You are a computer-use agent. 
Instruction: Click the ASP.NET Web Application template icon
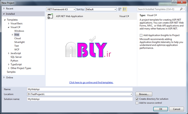(x=50, y=16)
